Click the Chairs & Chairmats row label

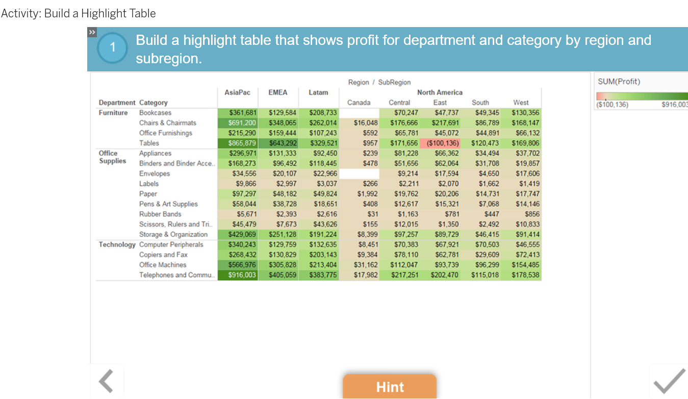click(x=168, y=123)
